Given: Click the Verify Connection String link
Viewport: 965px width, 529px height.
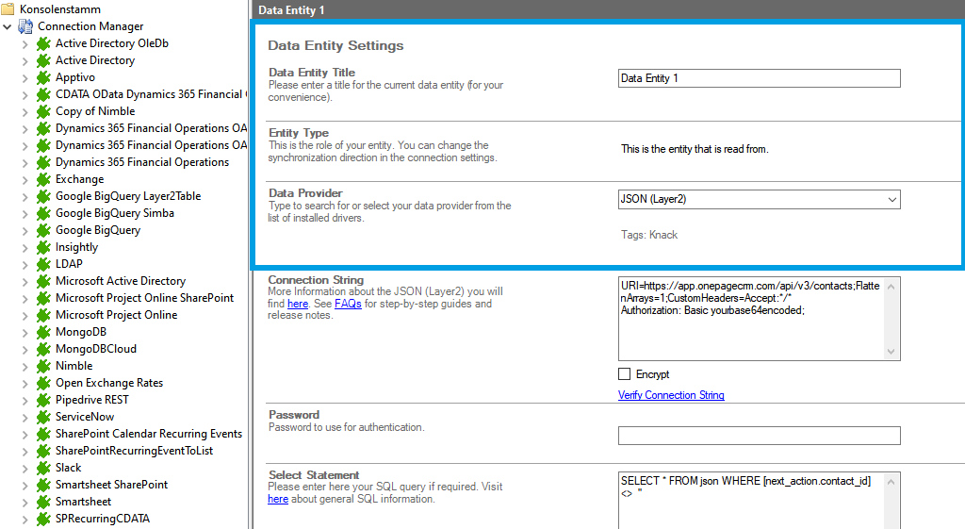Looking at the screenshot, I should pos(671,395).
